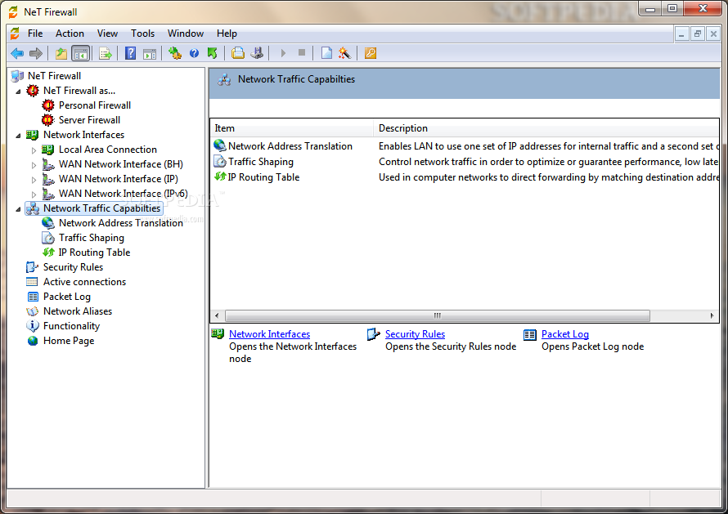Click the printer icon in toolbar
This screenshot has width=728, height=514.
(238, 53)
